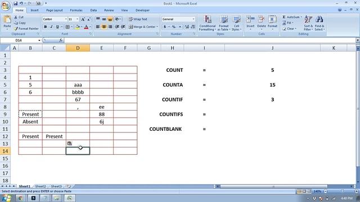Save the workbook from Quick Access Toolbar

(15, 3)
